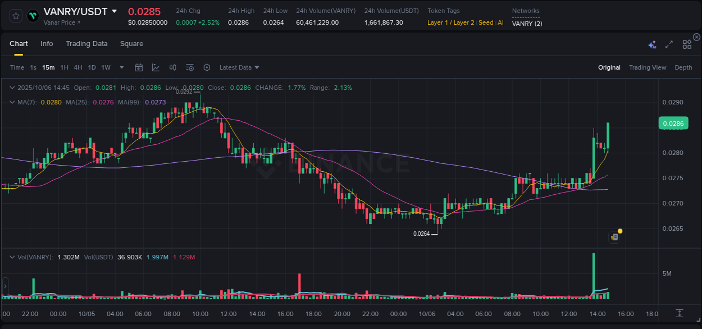Open chart settings hexagon icon
Screen dimensions: 702x329
coord(207,67)
